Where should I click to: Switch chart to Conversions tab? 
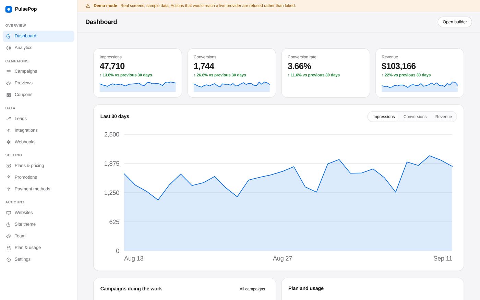(x=415, y=117)
